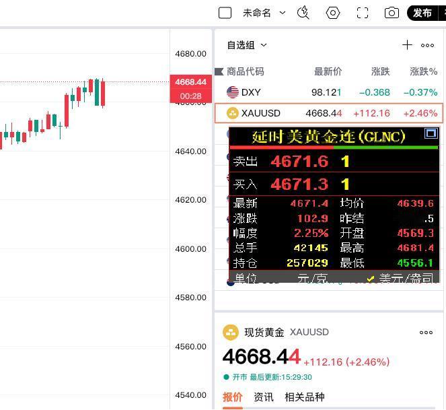This screenshot has height=410, width=446.
Task: Open chart settings hexagon icon
Action: point(333,13)
